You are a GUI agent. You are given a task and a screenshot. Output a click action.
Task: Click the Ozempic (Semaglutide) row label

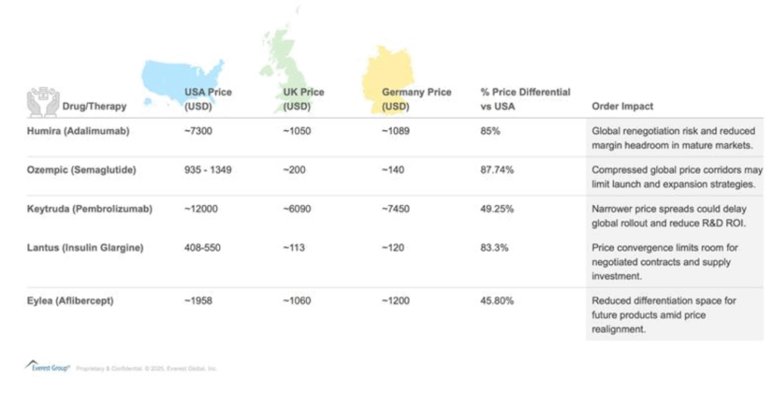tap(82, 170)
